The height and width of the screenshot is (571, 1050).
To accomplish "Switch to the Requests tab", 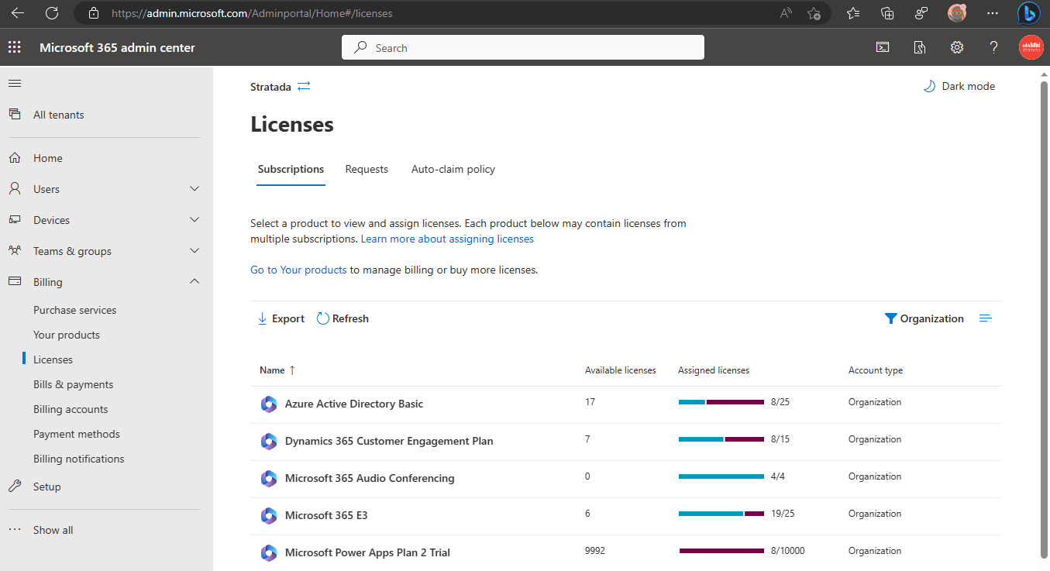I will tap(367, 169).
